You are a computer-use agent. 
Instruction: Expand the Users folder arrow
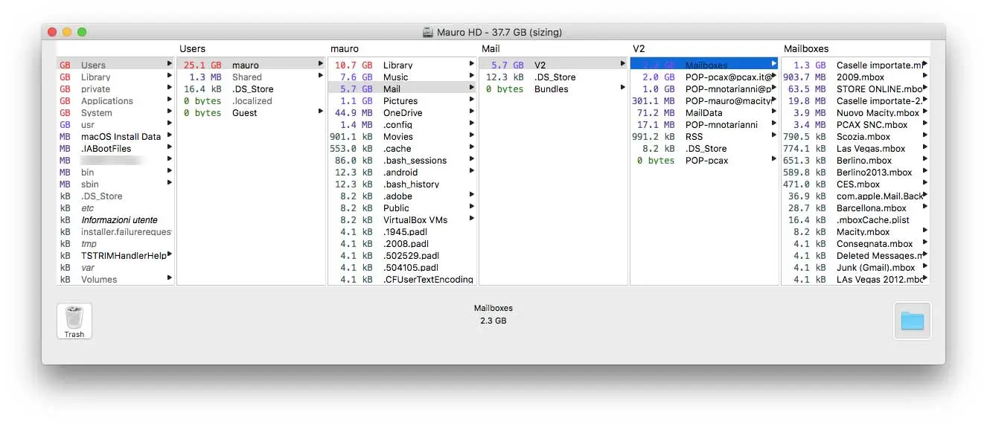[170, 65]
